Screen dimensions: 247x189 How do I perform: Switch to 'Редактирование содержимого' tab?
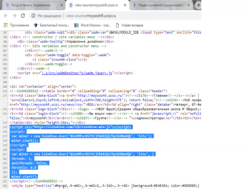(161, 5)
